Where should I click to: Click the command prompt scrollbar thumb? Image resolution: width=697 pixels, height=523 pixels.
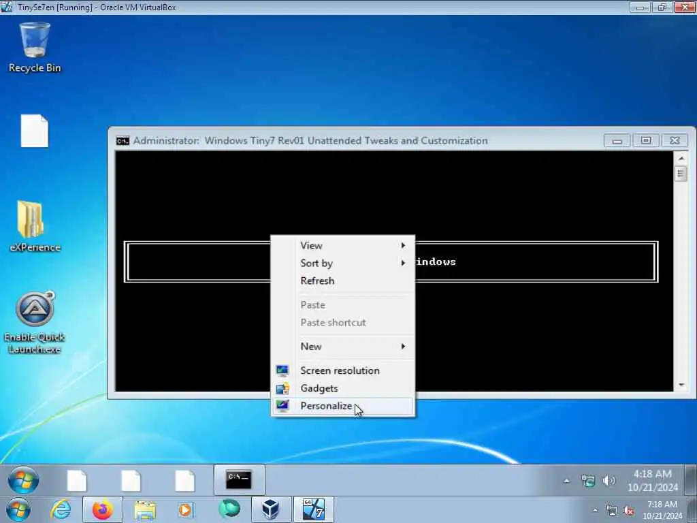[681, 173]
